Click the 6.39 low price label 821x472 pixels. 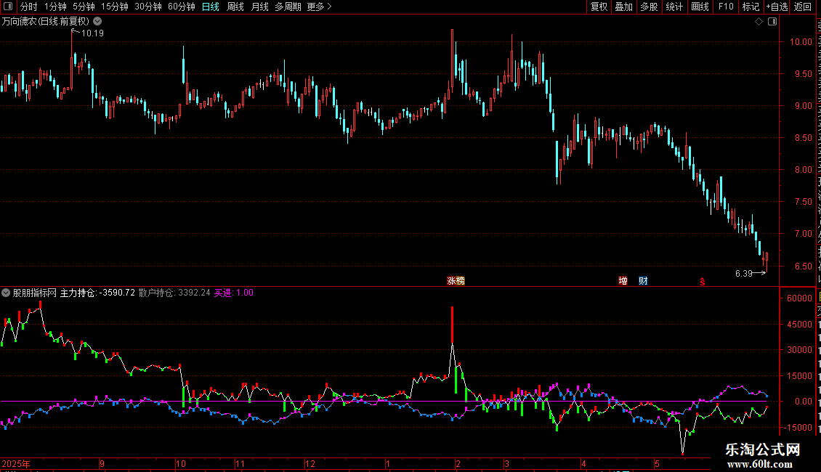(x=743, y=274)
